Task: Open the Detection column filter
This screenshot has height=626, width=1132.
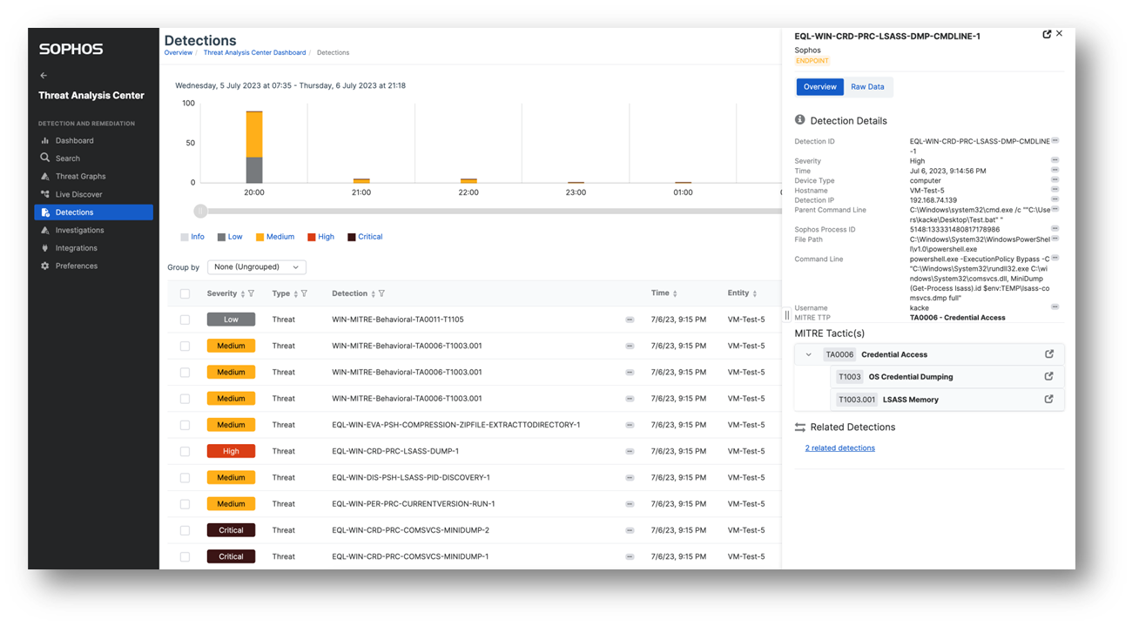Action: (x=381, y=294)
